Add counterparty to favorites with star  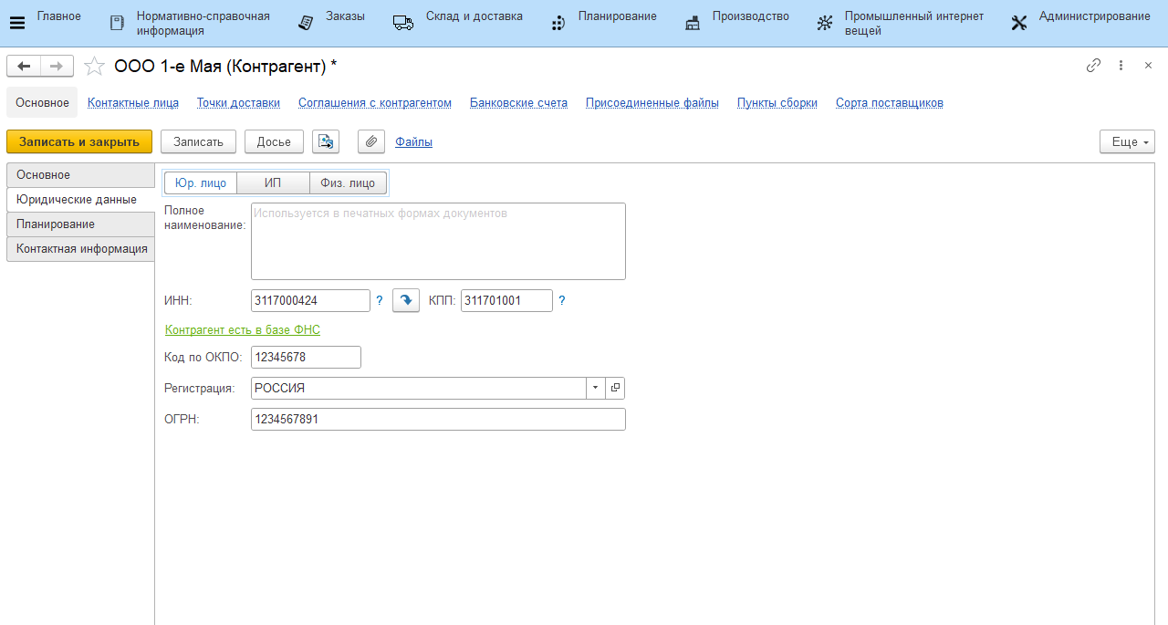94,66
